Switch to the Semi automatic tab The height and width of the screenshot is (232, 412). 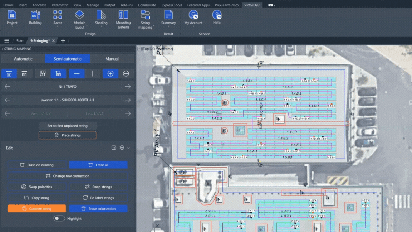point(68,59)
